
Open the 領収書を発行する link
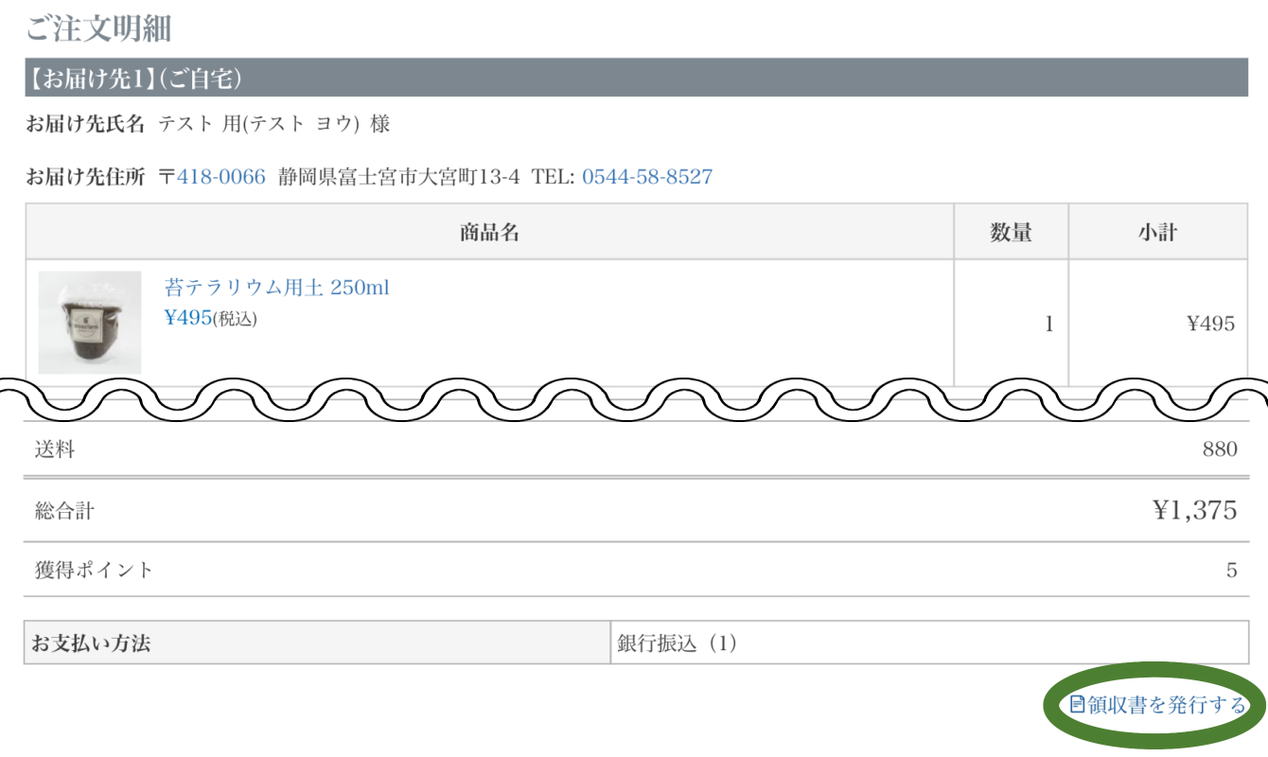[x=1166, y=705]
